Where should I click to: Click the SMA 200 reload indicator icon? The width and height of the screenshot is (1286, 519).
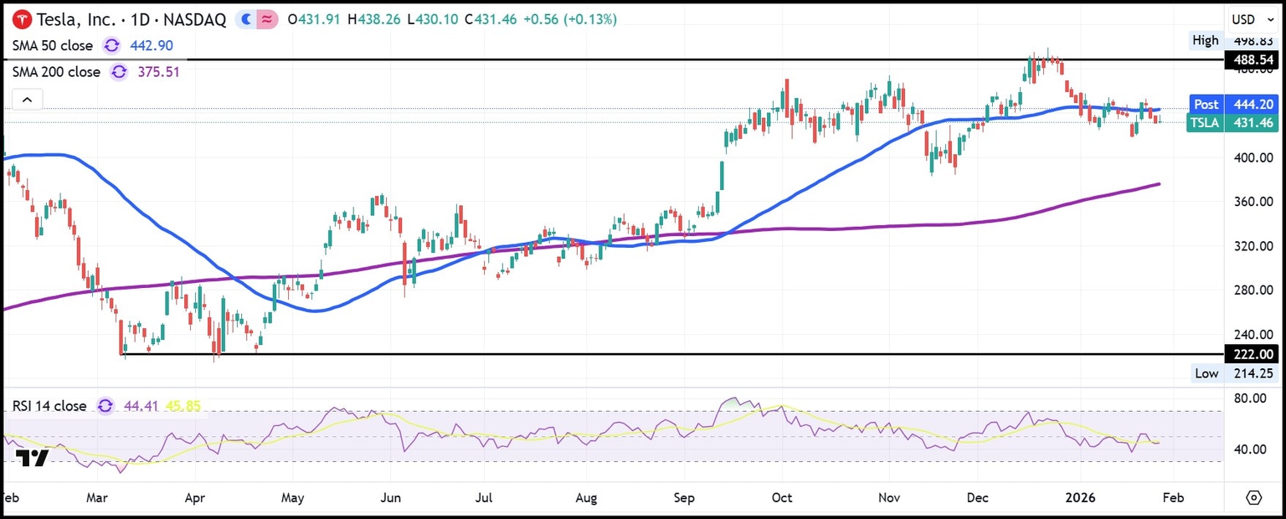pos(118,73)
